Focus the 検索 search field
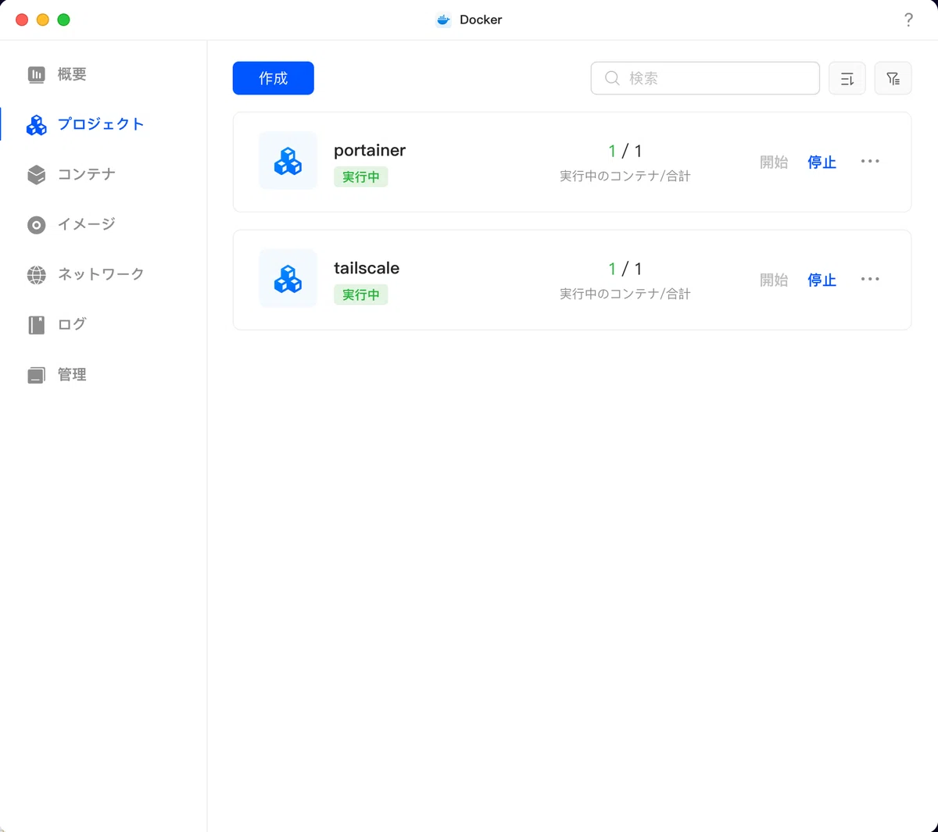The width and height of the screenshot is (938, 832). click(705, 78)
